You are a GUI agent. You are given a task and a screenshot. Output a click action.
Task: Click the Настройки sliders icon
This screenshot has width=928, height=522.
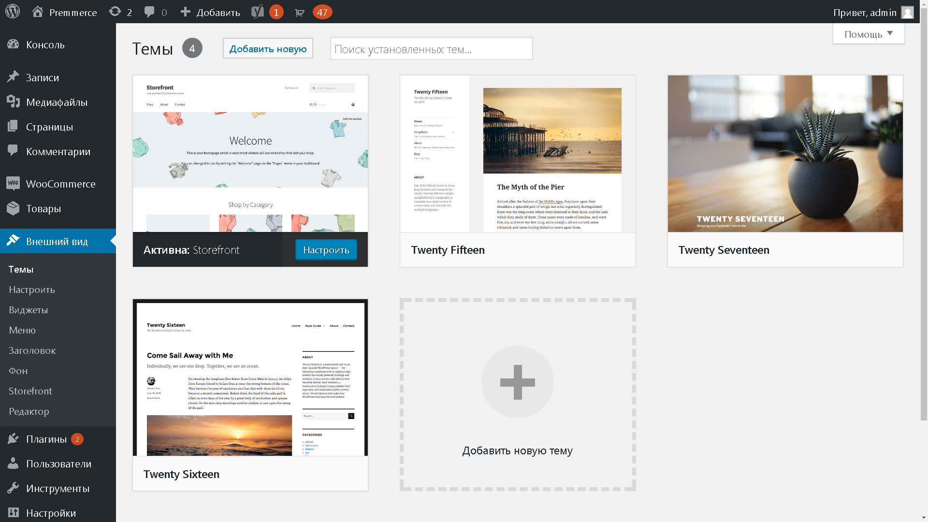point(13,513)
